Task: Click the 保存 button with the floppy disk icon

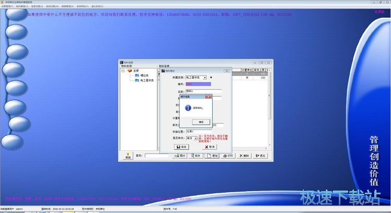Action: [x=181, y=147]
